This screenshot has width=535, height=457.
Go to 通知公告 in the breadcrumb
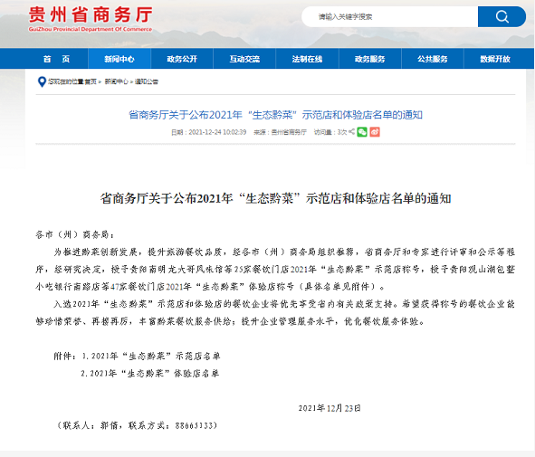147,81
